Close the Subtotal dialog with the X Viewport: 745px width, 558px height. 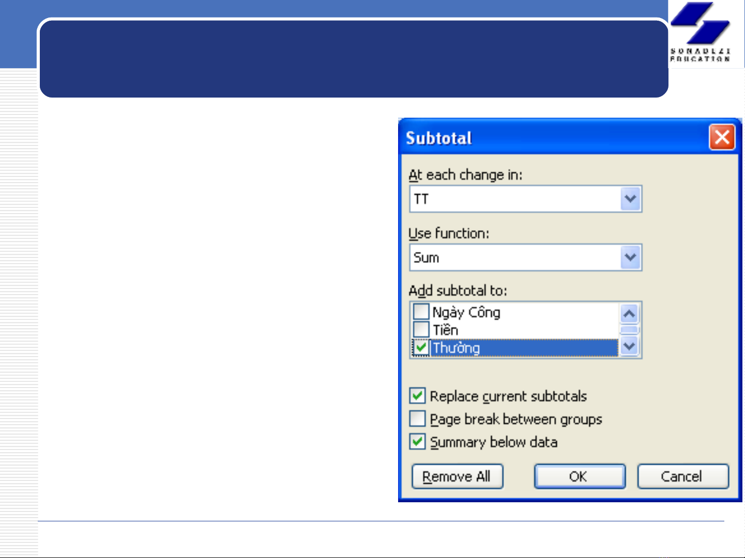[x=722, y=137]
